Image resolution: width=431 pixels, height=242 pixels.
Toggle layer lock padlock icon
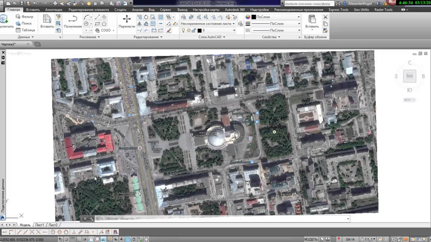coord(194,30)
